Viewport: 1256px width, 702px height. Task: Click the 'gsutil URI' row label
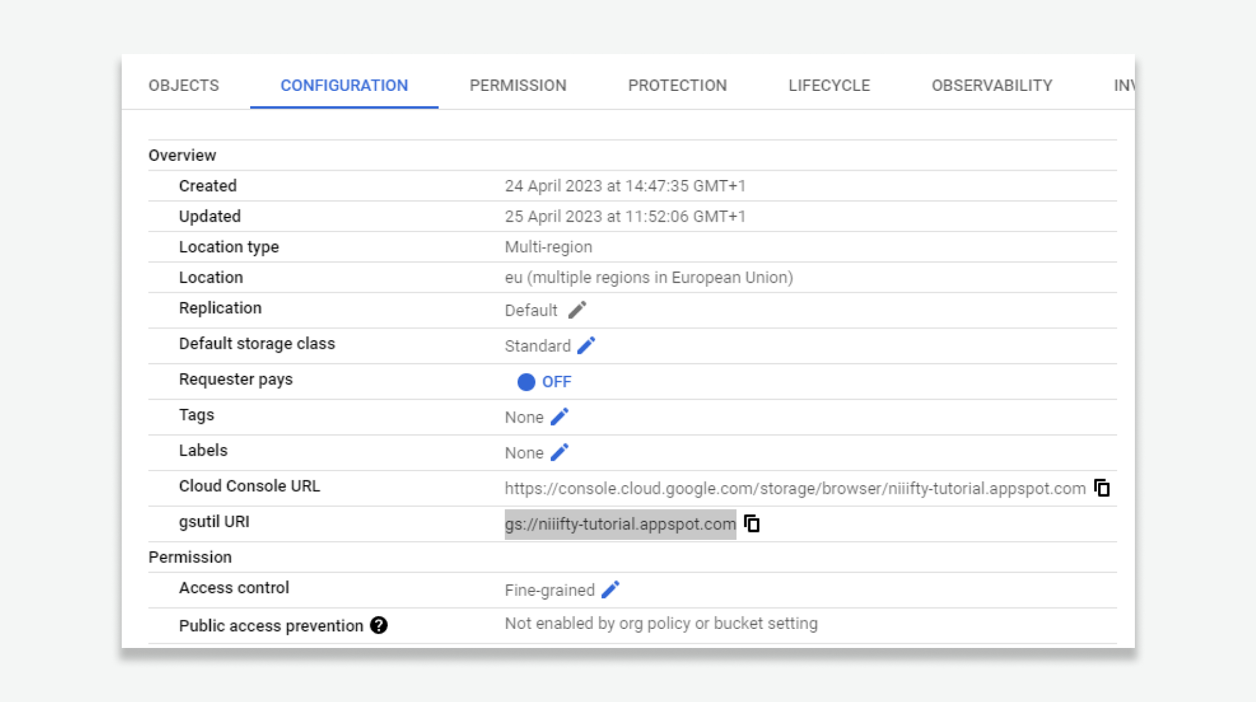[x=214, y=521]
